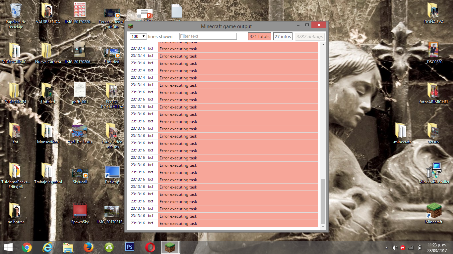Open VIDEOARIMIC folder on desktop
Screen dimensions: 453x254
pyautogui.click(x=16, y=51)
